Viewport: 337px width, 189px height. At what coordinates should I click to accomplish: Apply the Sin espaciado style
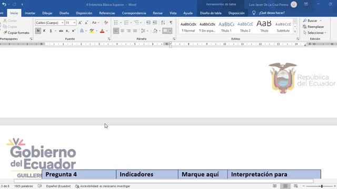(207, 27)
